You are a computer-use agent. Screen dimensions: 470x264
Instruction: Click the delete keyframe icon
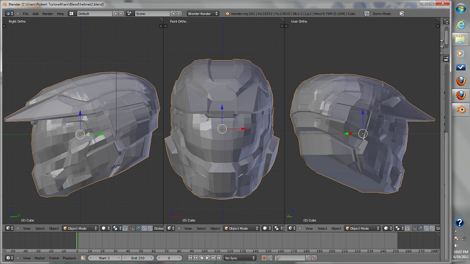pos(314,258)
